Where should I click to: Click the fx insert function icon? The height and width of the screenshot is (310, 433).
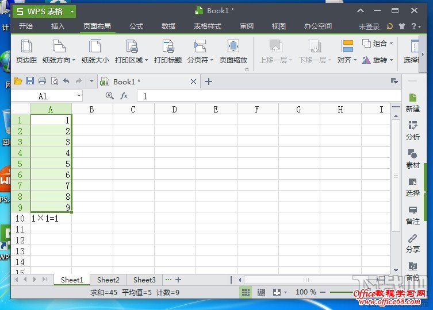pos(124,96)
